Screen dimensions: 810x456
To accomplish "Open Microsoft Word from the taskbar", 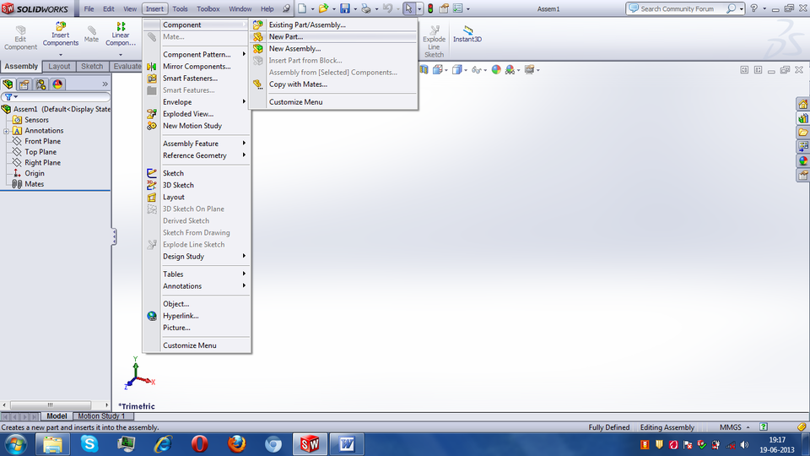I will click(347, 444).
